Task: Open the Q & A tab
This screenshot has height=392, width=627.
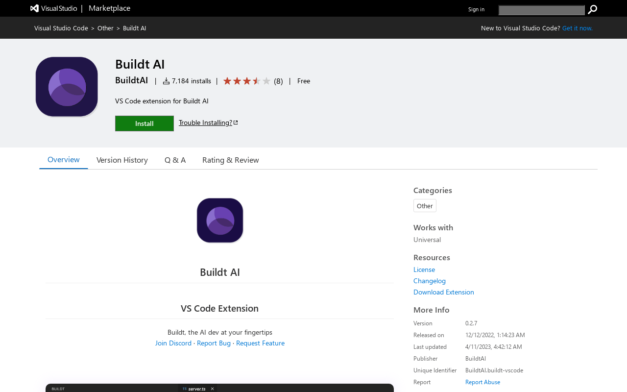Action: tap(175, 160)
